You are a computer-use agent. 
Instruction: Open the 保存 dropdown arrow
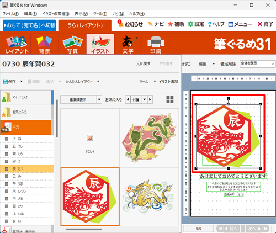coord(22,81)
